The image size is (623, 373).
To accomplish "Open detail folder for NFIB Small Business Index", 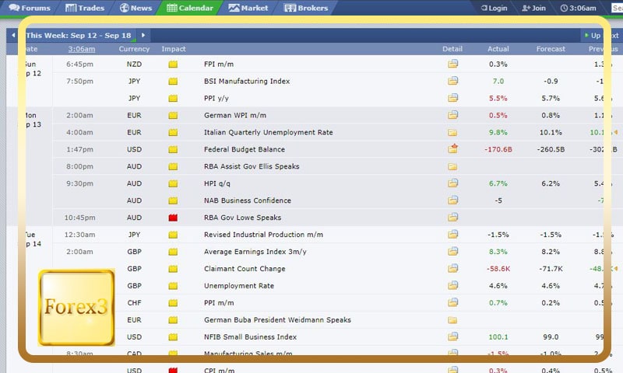I will pyautogui.click(x=452, y=337).
